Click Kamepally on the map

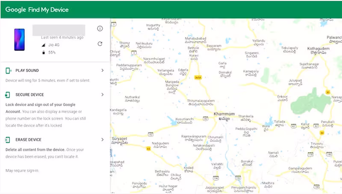pyautogui.click(x=251, y=73)
